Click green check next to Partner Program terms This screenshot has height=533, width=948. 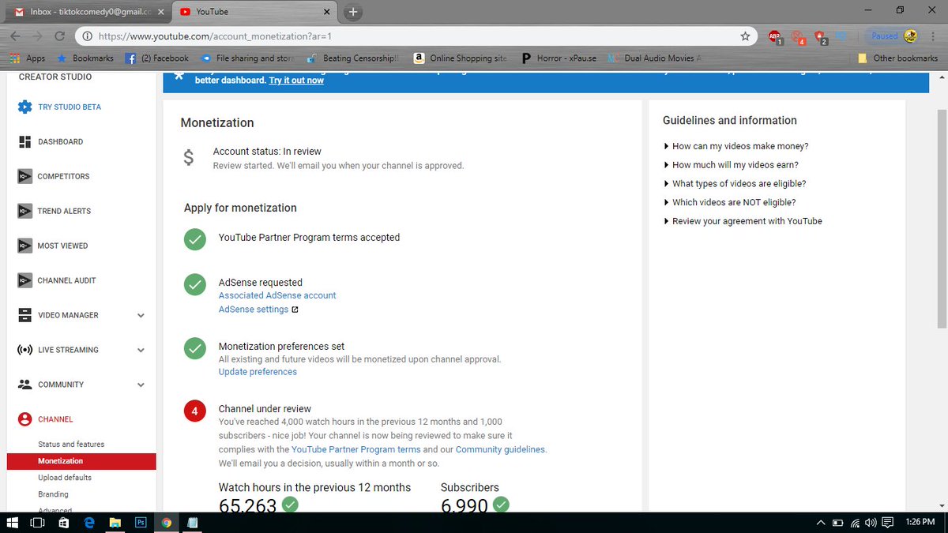(195, 239)
